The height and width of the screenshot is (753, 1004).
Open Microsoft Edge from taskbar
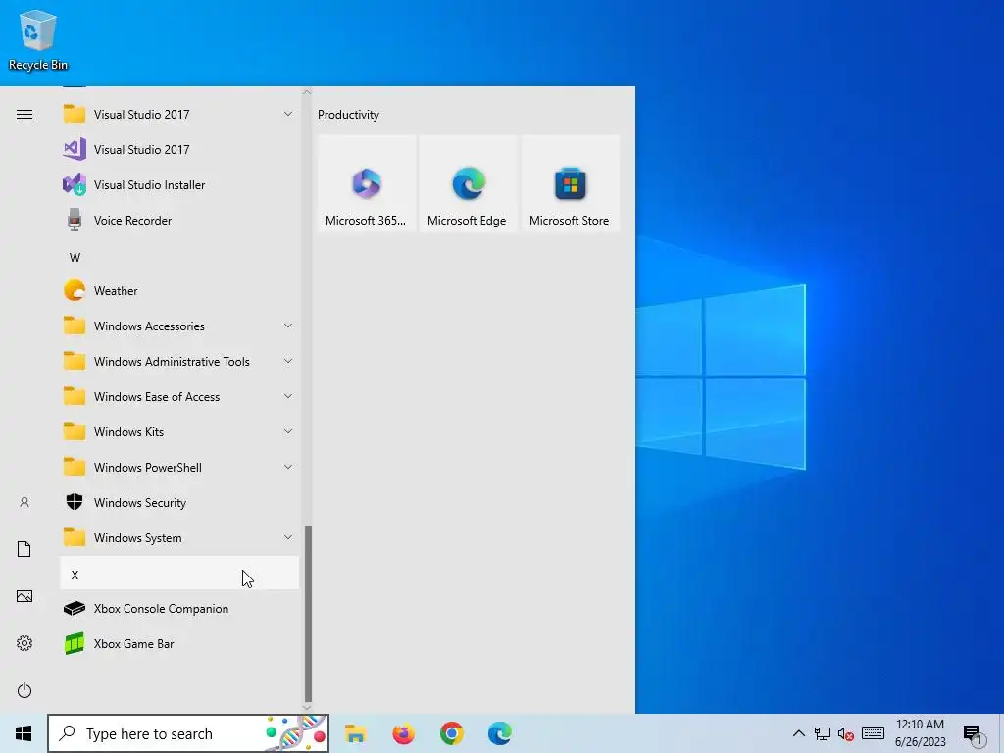point(499,733)
